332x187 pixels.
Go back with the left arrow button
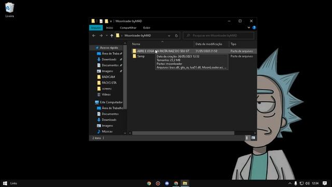click(94, 36)
